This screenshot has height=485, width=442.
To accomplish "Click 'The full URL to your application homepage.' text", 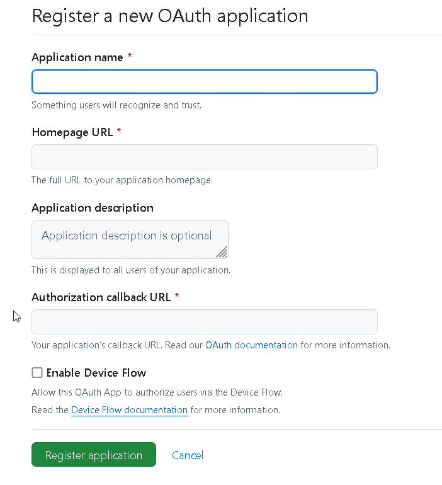I will 122,180.
